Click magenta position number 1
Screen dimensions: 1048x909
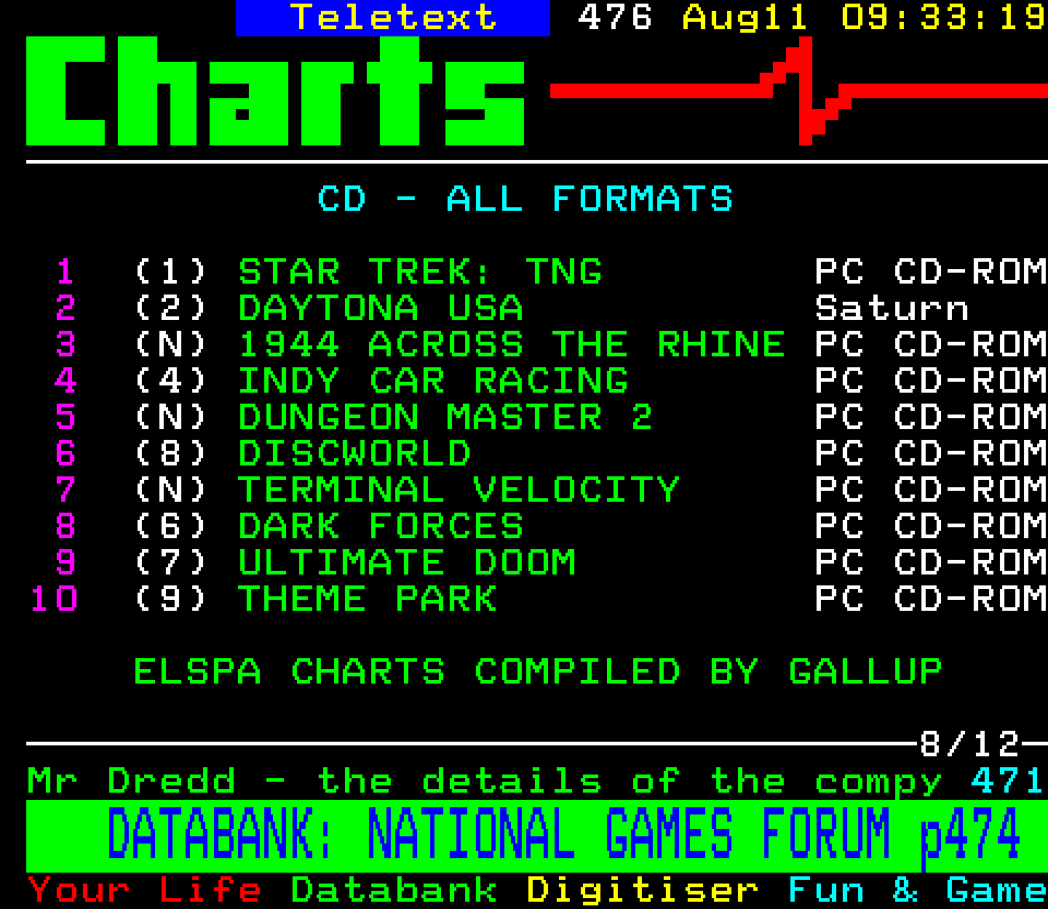65,272
